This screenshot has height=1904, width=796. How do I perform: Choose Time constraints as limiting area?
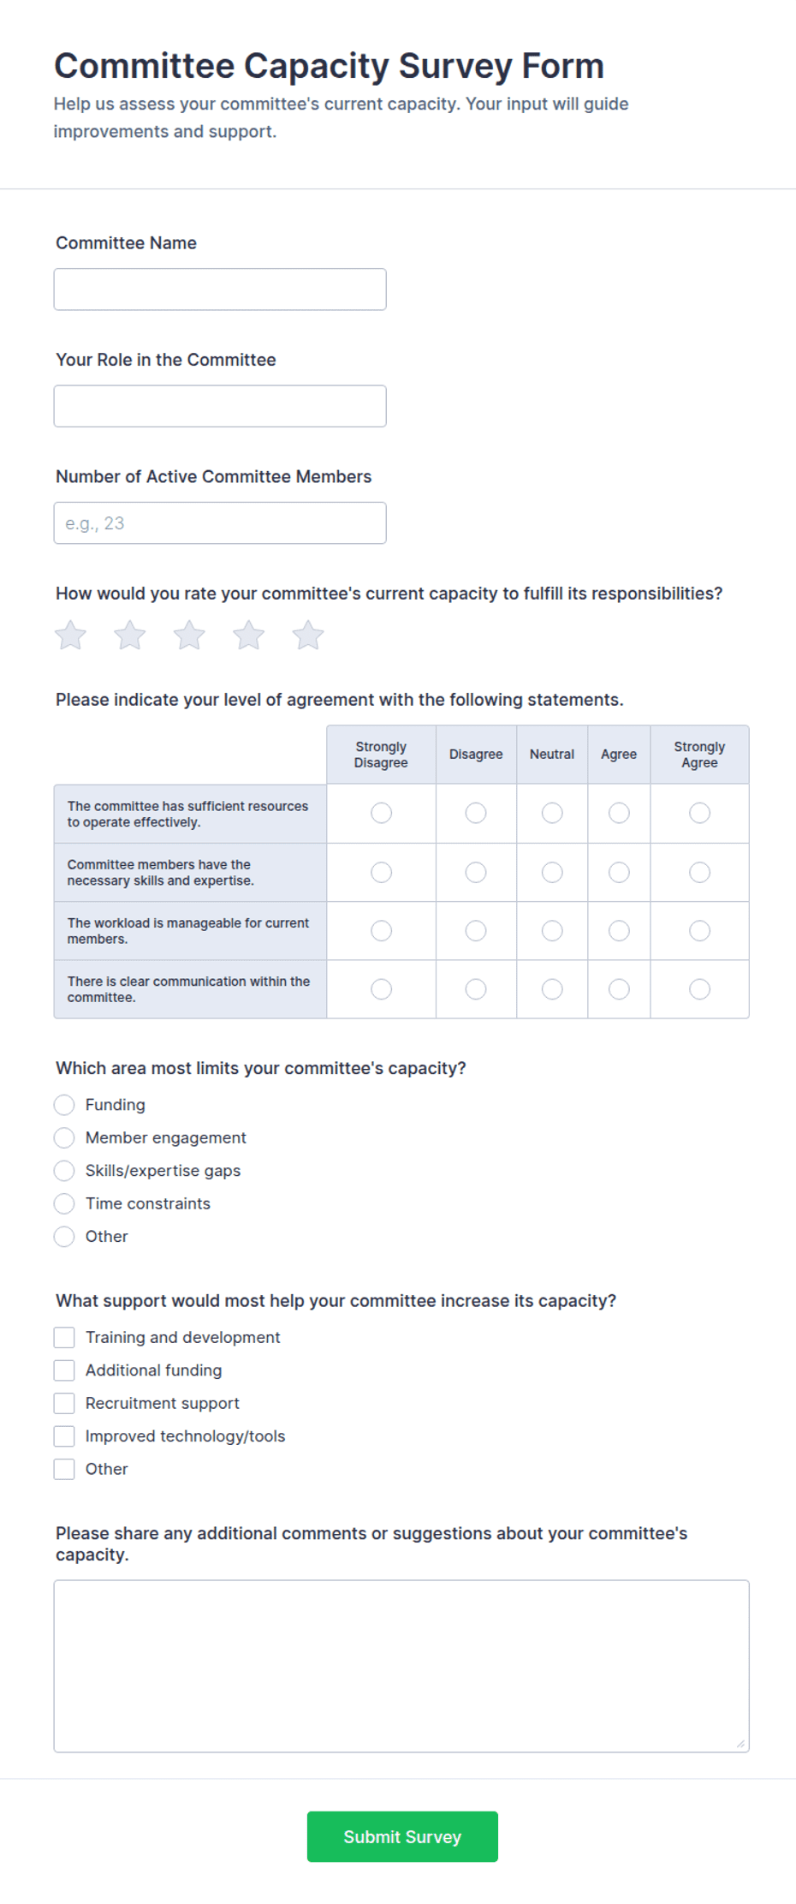(x=64, y=1203)
